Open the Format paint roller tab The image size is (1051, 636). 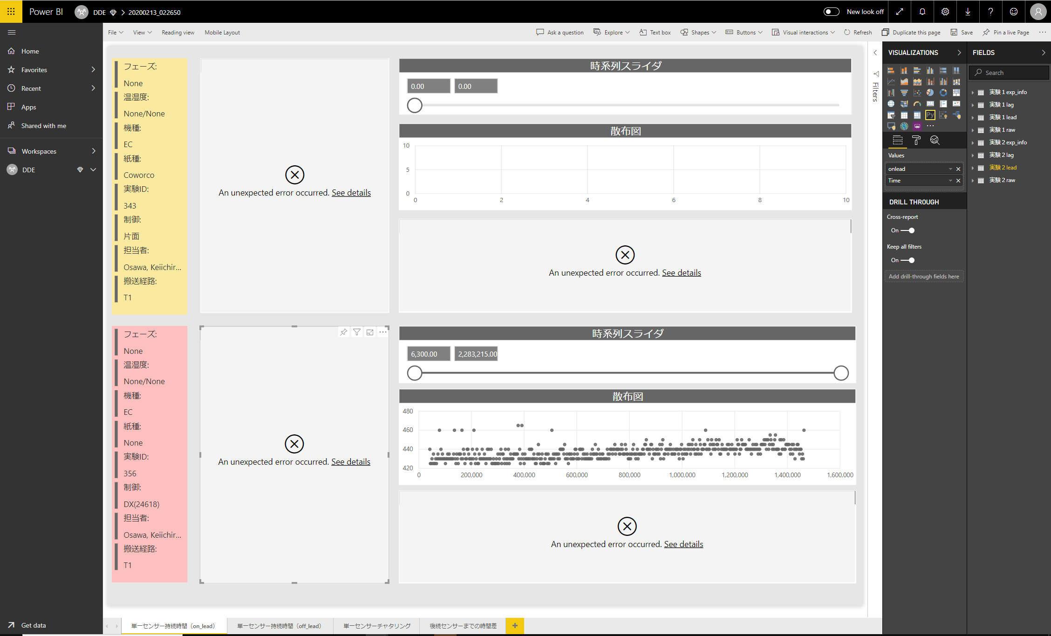916,140
